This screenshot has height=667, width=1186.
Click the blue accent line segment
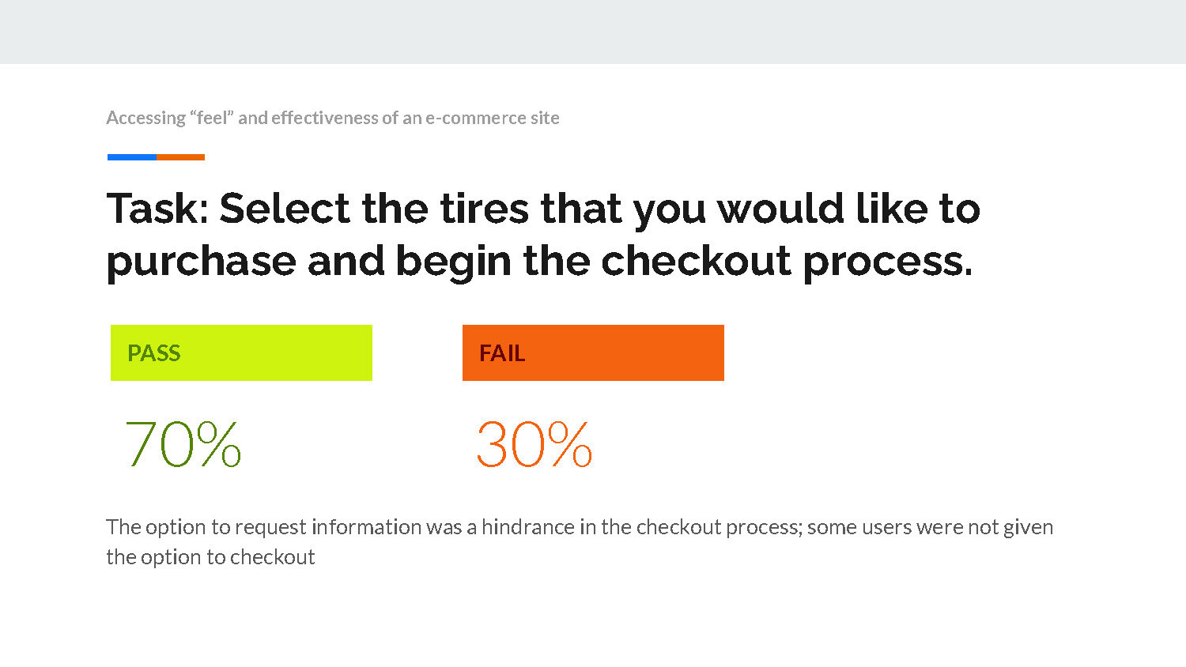point(131,157)
